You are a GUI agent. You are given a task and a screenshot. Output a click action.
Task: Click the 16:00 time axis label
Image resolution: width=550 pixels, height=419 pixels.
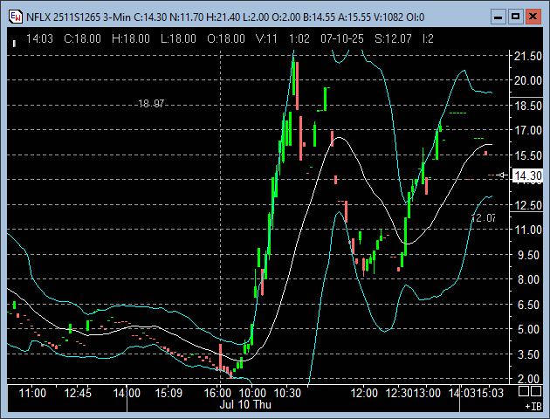tap(218, 393)
